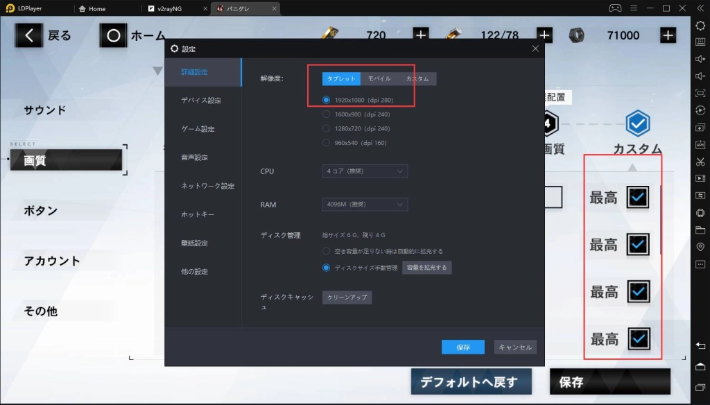Click plus next to 122/78 stamina

pos(544,35)
